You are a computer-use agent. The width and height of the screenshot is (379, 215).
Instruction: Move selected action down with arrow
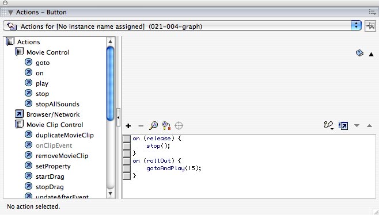(x=357, y=125)
